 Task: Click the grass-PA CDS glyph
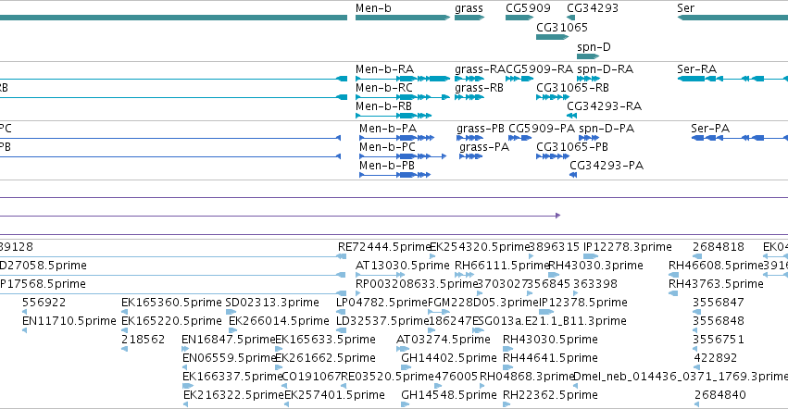tap(471, 156)
